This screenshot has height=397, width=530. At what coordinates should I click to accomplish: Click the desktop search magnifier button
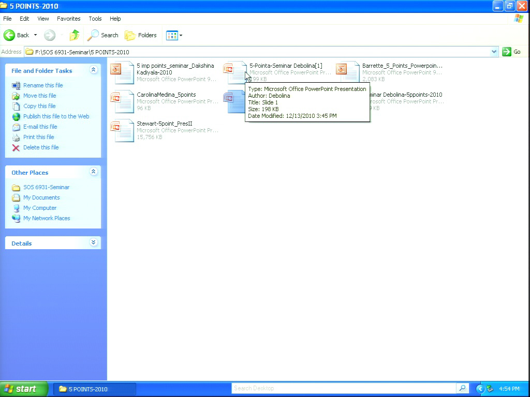click(x=462, y=389)
